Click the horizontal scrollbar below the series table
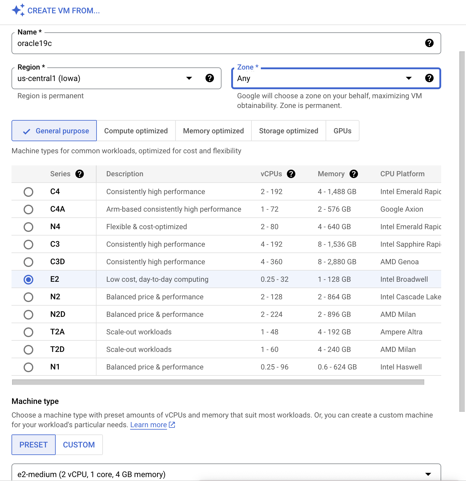The width and height of the screenshot is (466, 481). pos(218,382)
